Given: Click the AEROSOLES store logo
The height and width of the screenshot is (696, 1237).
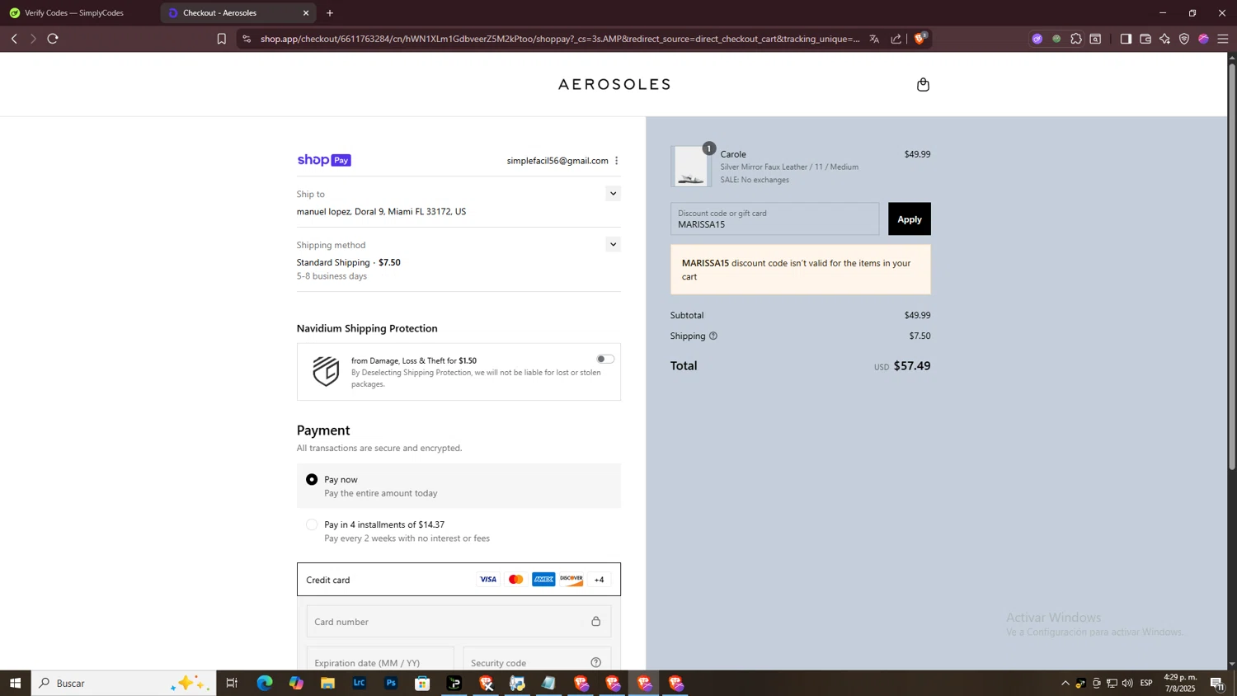Looking at the screenshot, I should click(614, 84).
